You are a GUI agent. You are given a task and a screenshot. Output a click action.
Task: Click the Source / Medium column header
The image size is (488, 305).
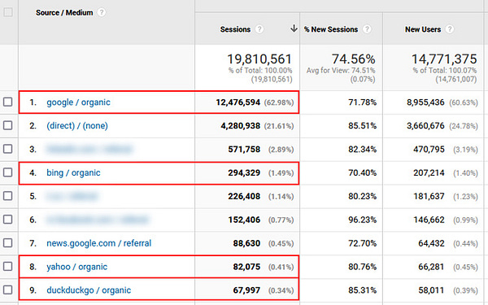pos(64,13)
